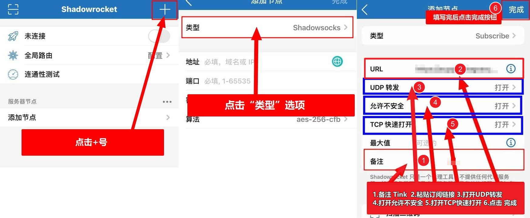Image resolution: width=530 pixels, height=218 pixels.
Task: Tap the Shadowrocket title text
Action: point(89,9)
